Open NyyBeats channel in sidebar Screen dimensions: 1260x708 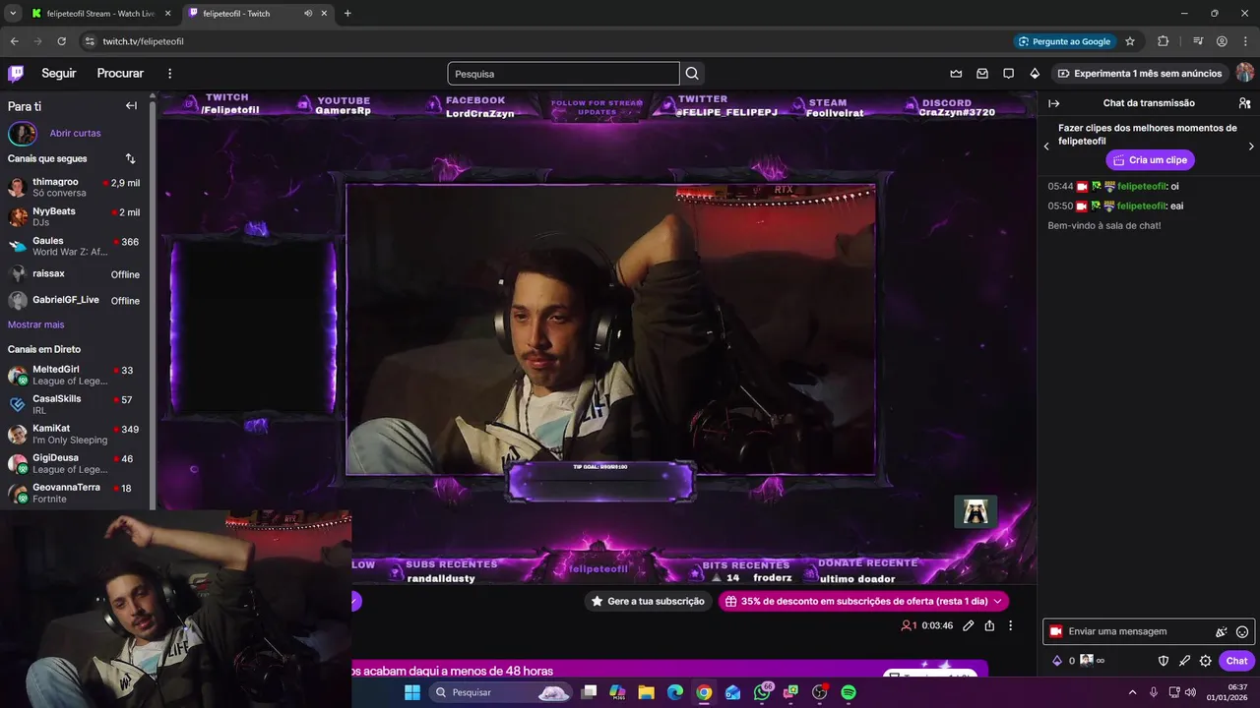(x=74, y=216)
